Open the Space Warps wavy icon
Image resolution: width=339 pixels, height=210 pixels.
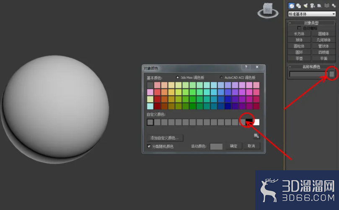[x=327, y=6]
